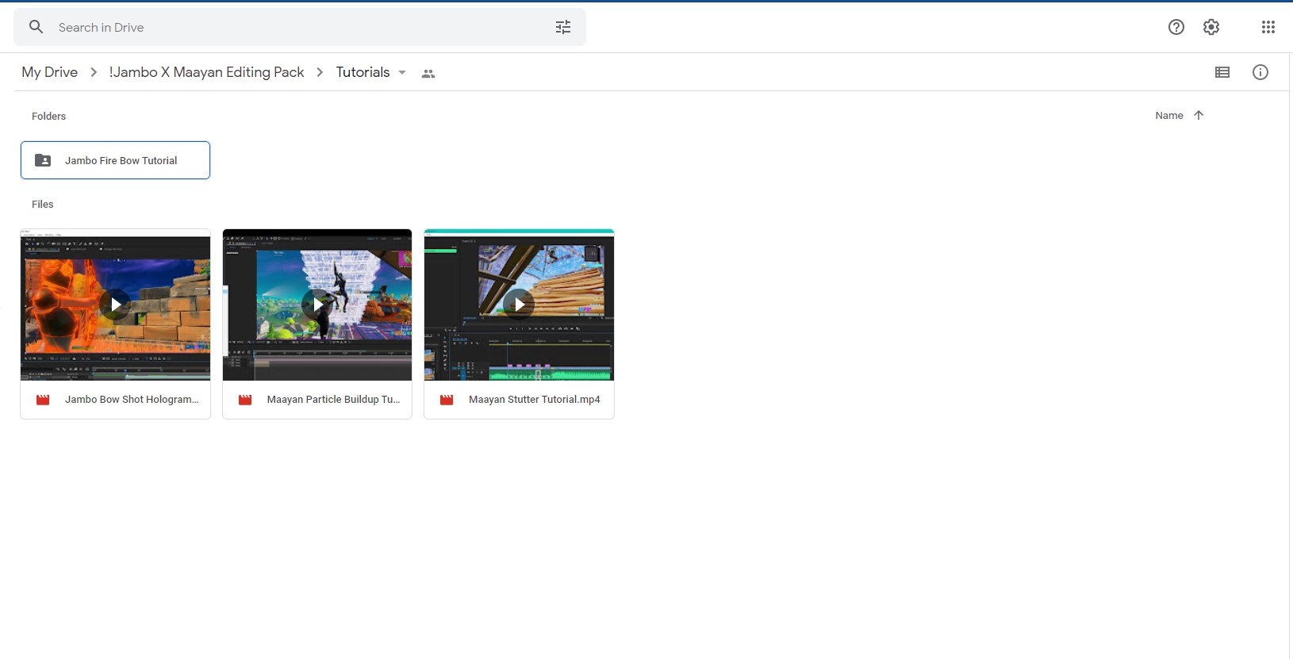Click the Tutorials breadcrumb label
Screen dimensions: 1293x659
pos(363,72)
